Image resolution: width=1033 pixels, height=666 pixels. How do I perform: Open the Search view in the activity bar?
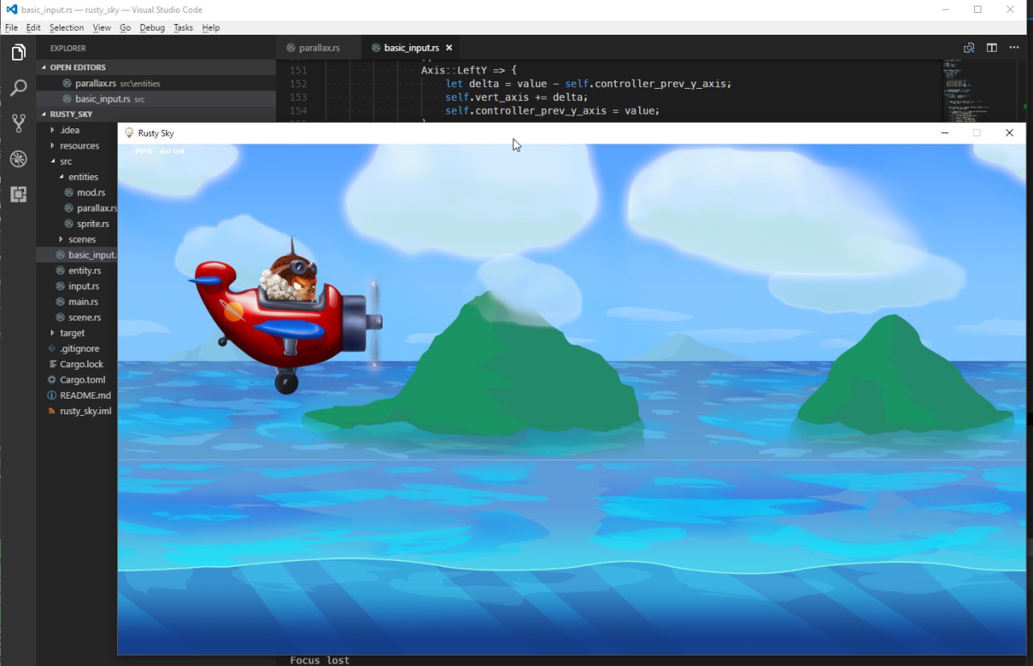[18, 88]
